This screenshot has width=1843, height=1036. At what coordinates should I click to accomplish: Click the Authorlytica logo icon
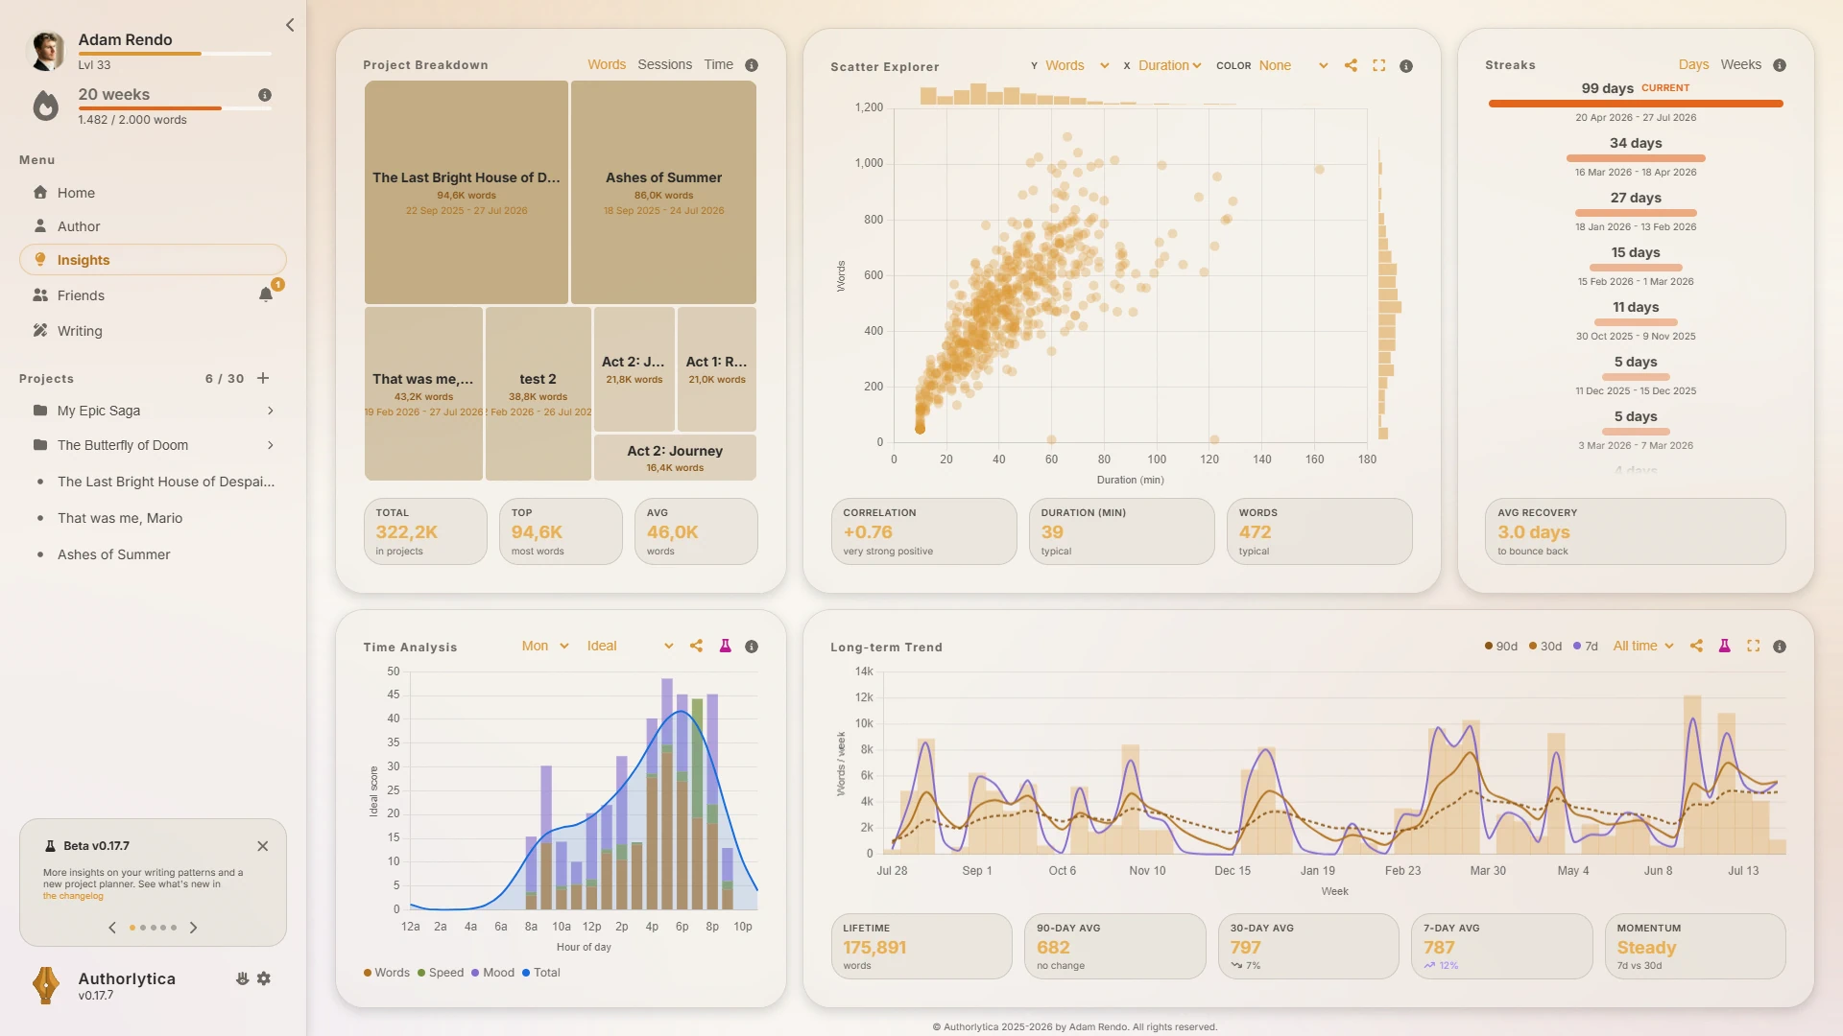click(x=45, y=985)
